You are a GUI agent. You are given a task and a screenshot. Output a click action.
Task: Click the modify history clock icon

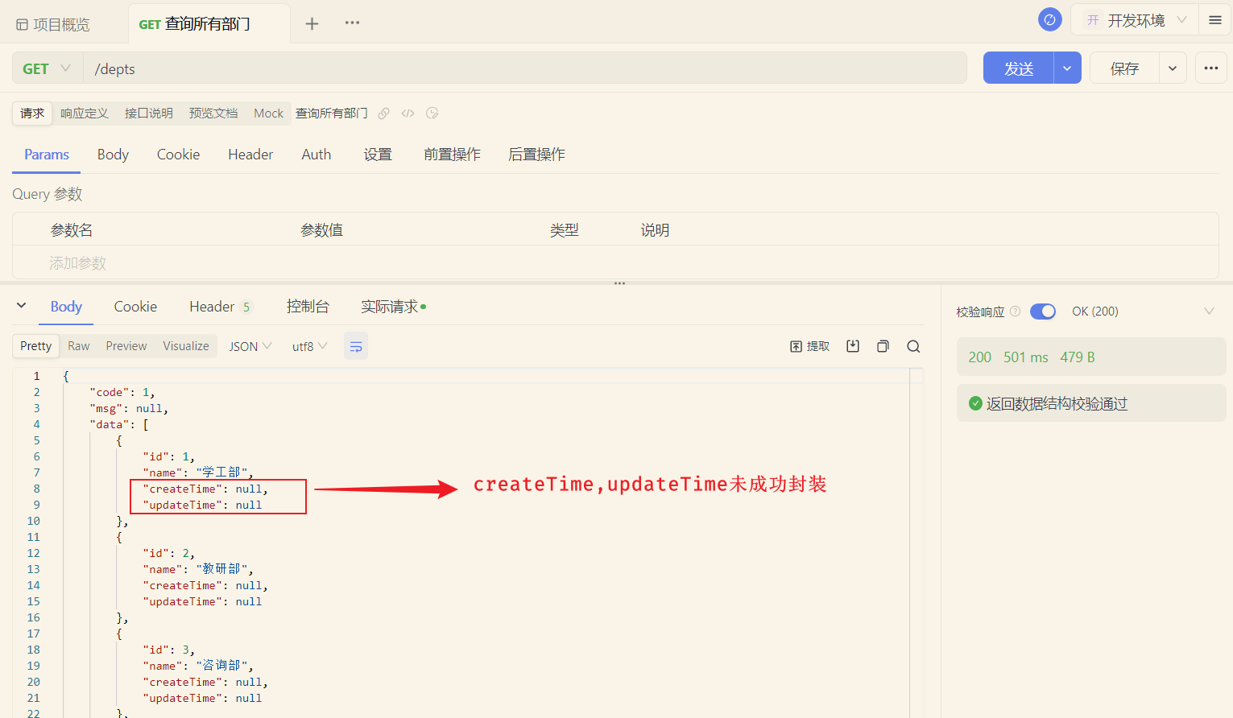(x=432, y=113)
